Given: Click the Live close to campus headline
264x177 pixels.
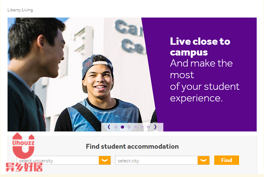Looking at the screenshot, I should [x=200, y=47].
